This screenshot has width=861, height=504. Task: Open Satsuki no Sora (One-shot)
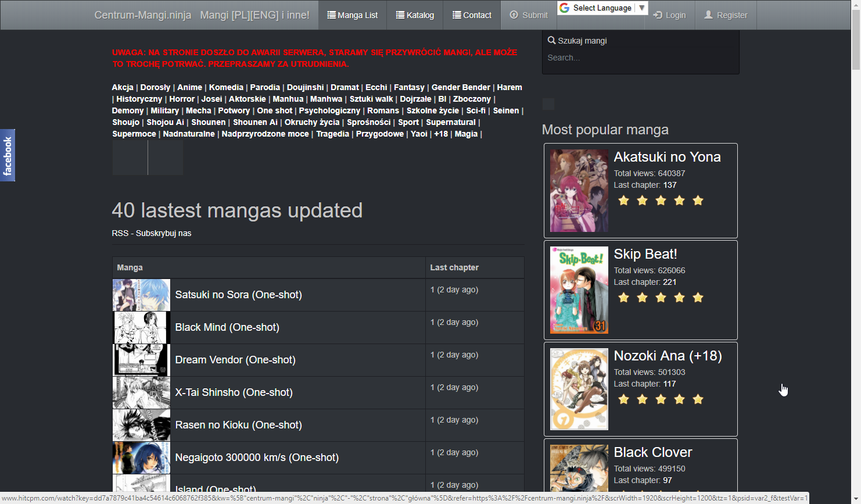238,295
